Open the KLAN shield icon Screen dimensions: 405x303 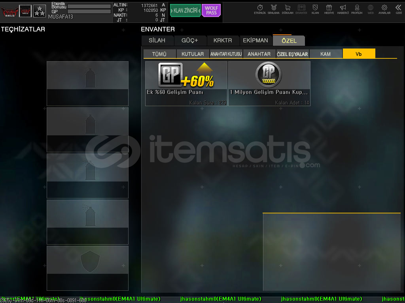pyautogui.click(x=315, y=9)
